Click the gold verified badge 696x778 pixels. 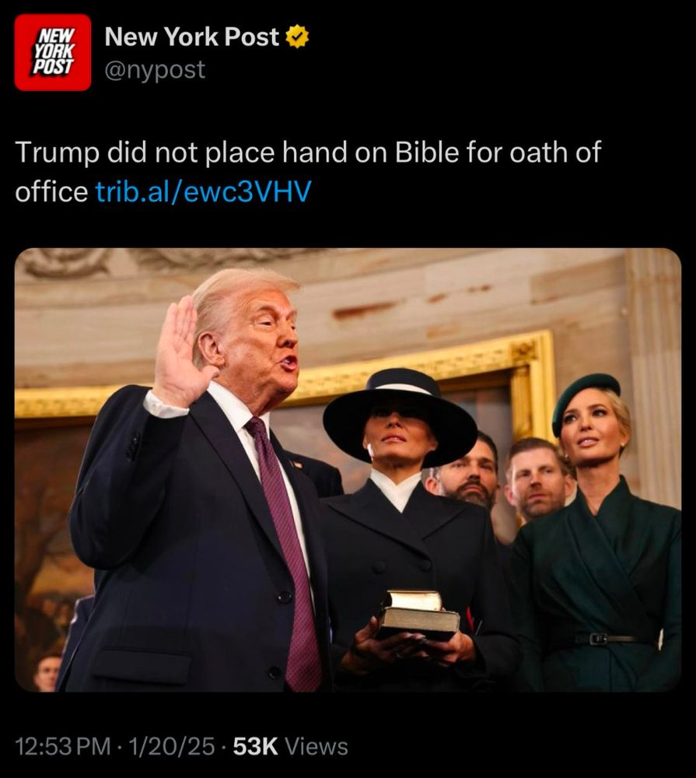[297, 37]
